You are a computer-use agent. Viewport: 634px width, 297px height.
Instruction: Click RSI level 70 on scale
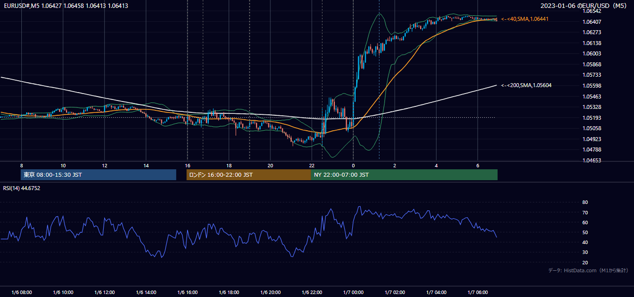coord(585,212)
